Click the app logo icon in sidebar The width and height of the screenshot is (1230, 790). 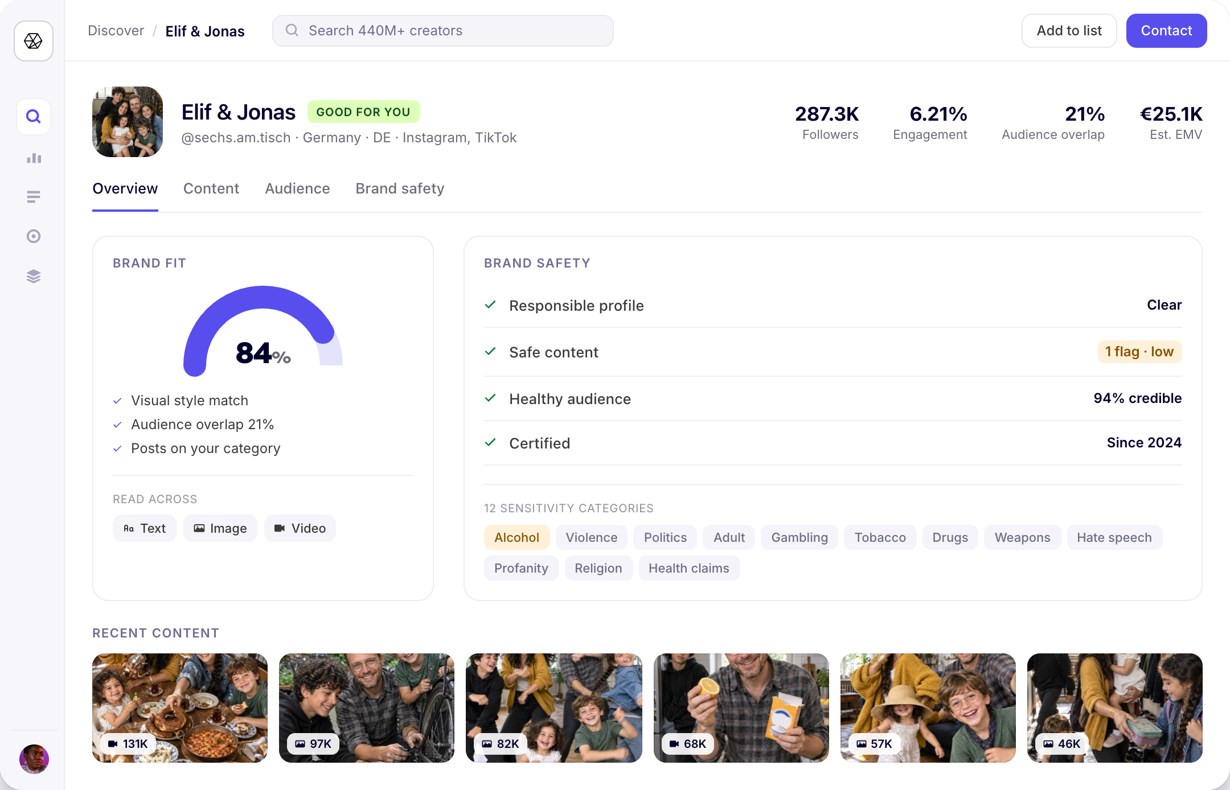pos(34,41)
